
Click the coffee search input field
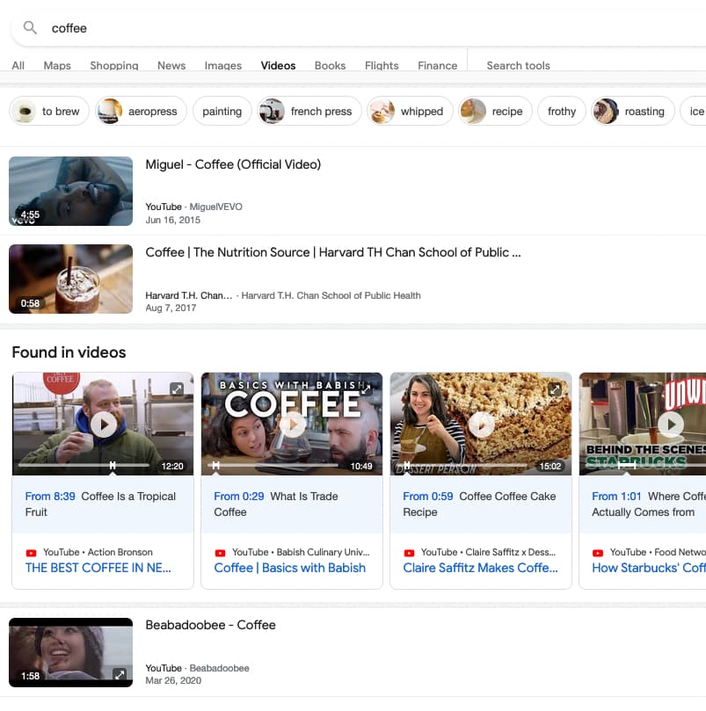click(359, 28)
